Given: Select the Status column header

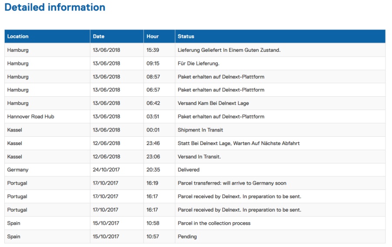Looking at the screenshot, I should 186,37.
